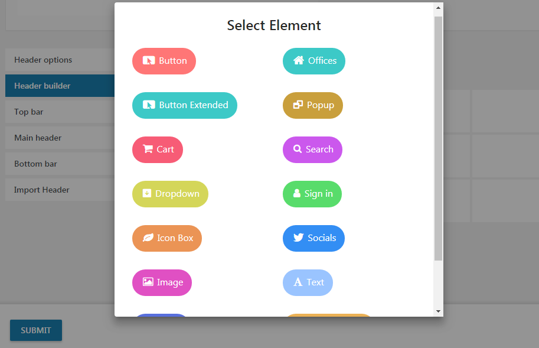Image resolution: width=539 pixels, height=348 pixels.
Task: Click the magnifier icon on Search
Action: (298, 149)
